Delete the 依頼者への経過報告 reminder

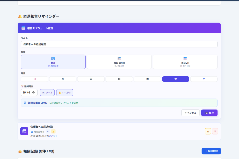click(215, 131)
